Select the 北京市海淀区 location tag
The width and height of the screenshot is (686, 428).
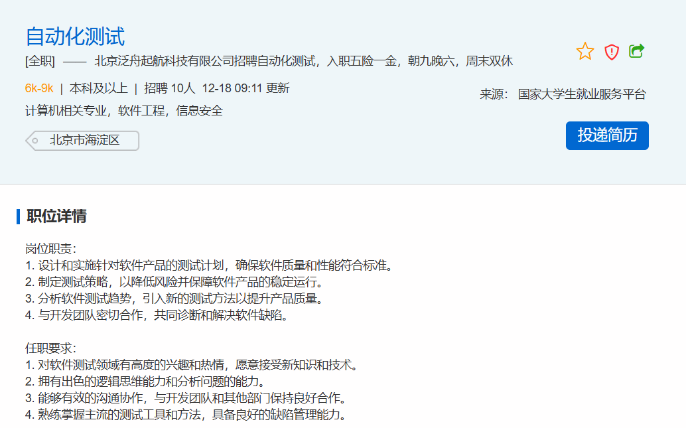tap(84, 141)
